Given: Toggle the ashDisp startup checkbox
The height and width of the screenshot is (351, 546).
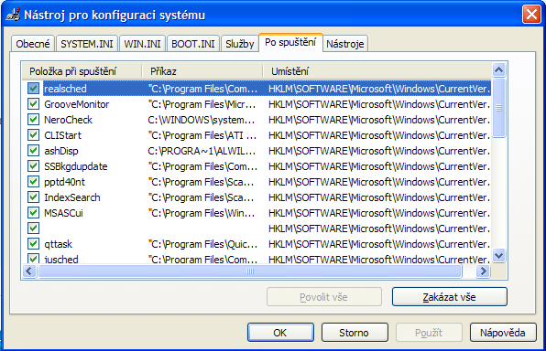Looking at the screenshot, I should coord(33,151).
